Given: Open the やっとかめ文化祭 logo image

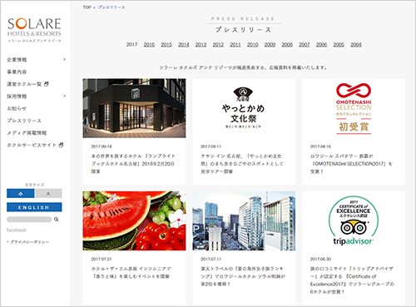Looking at the screenshot, I should point(244,108).
